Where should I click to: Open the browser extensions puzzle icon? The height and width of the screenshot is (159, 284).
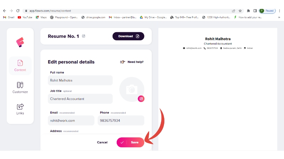coord(248,11)
